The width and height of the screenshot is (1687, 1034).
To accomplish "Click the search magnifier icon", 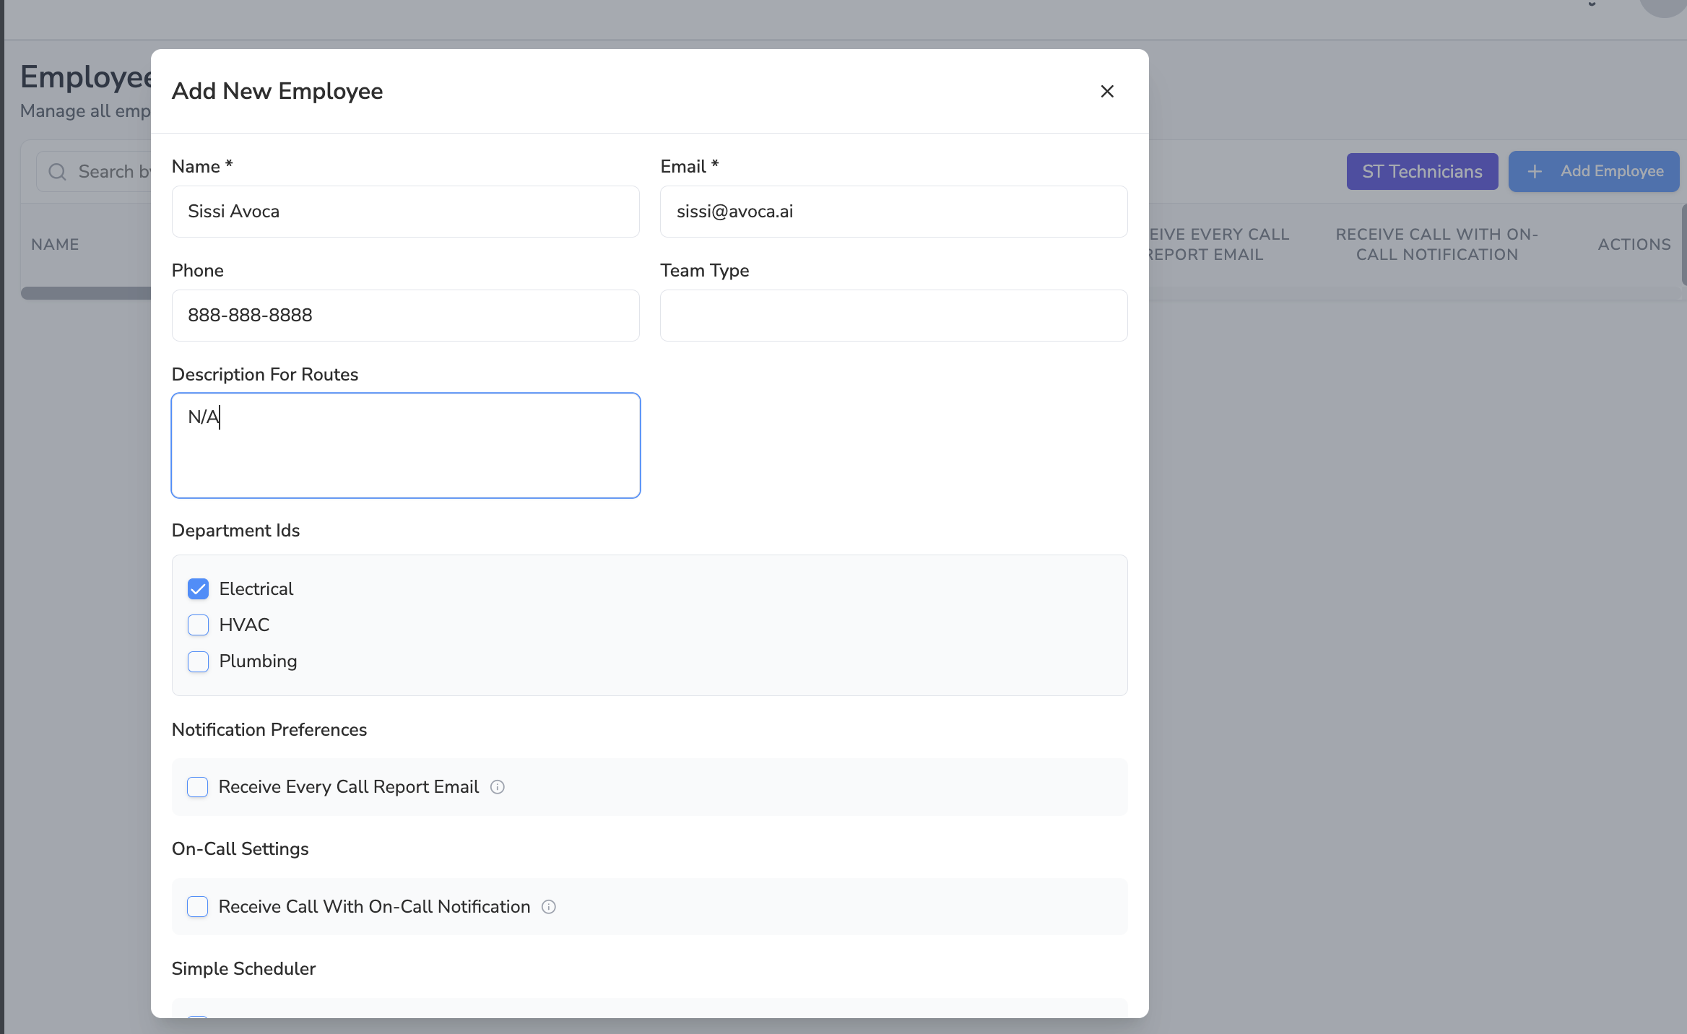I will pyautogui.click(x=57, y=172).
